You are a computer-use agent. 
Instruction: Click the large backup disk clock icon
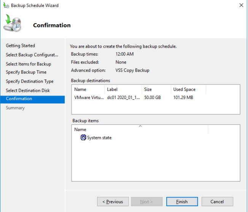click(x=13, y=23)
